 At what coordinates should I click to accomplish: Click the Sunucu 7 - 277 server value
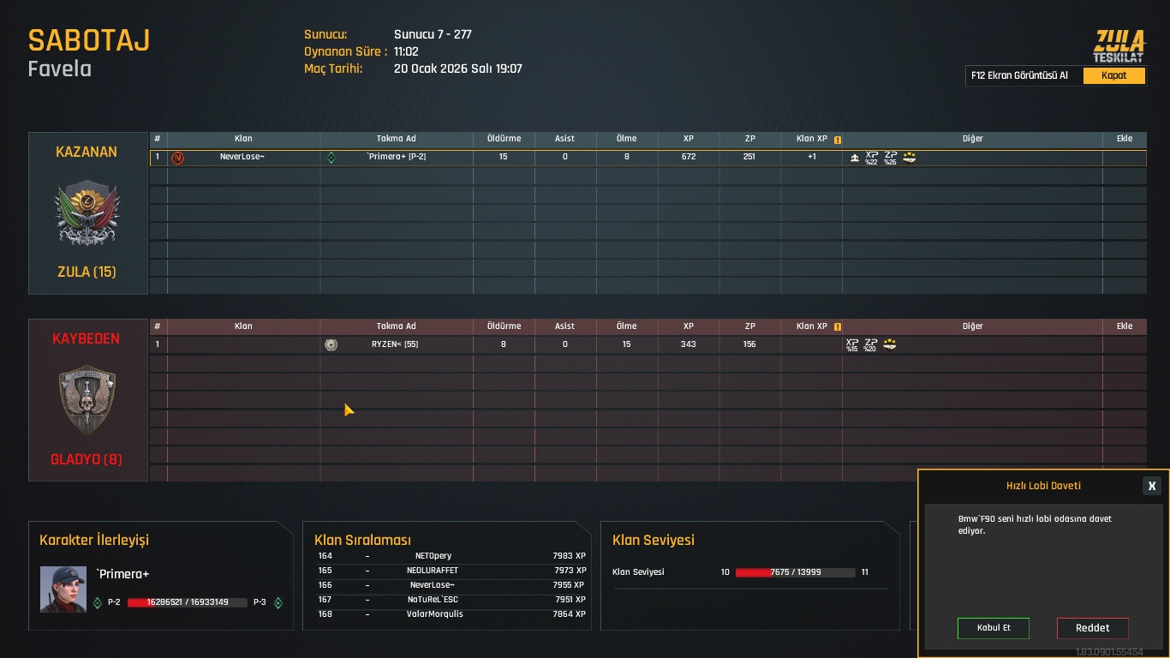pos(433,34)
